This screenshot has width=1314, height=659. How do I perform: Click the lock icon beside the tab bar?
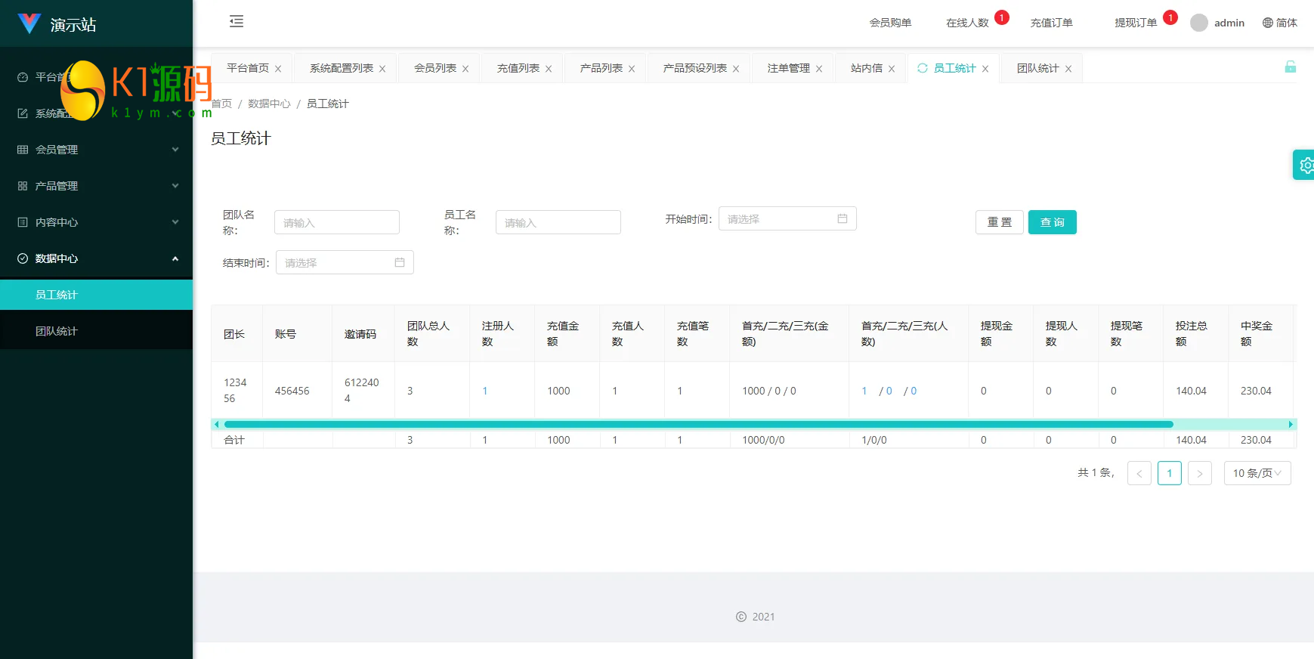1291,67
